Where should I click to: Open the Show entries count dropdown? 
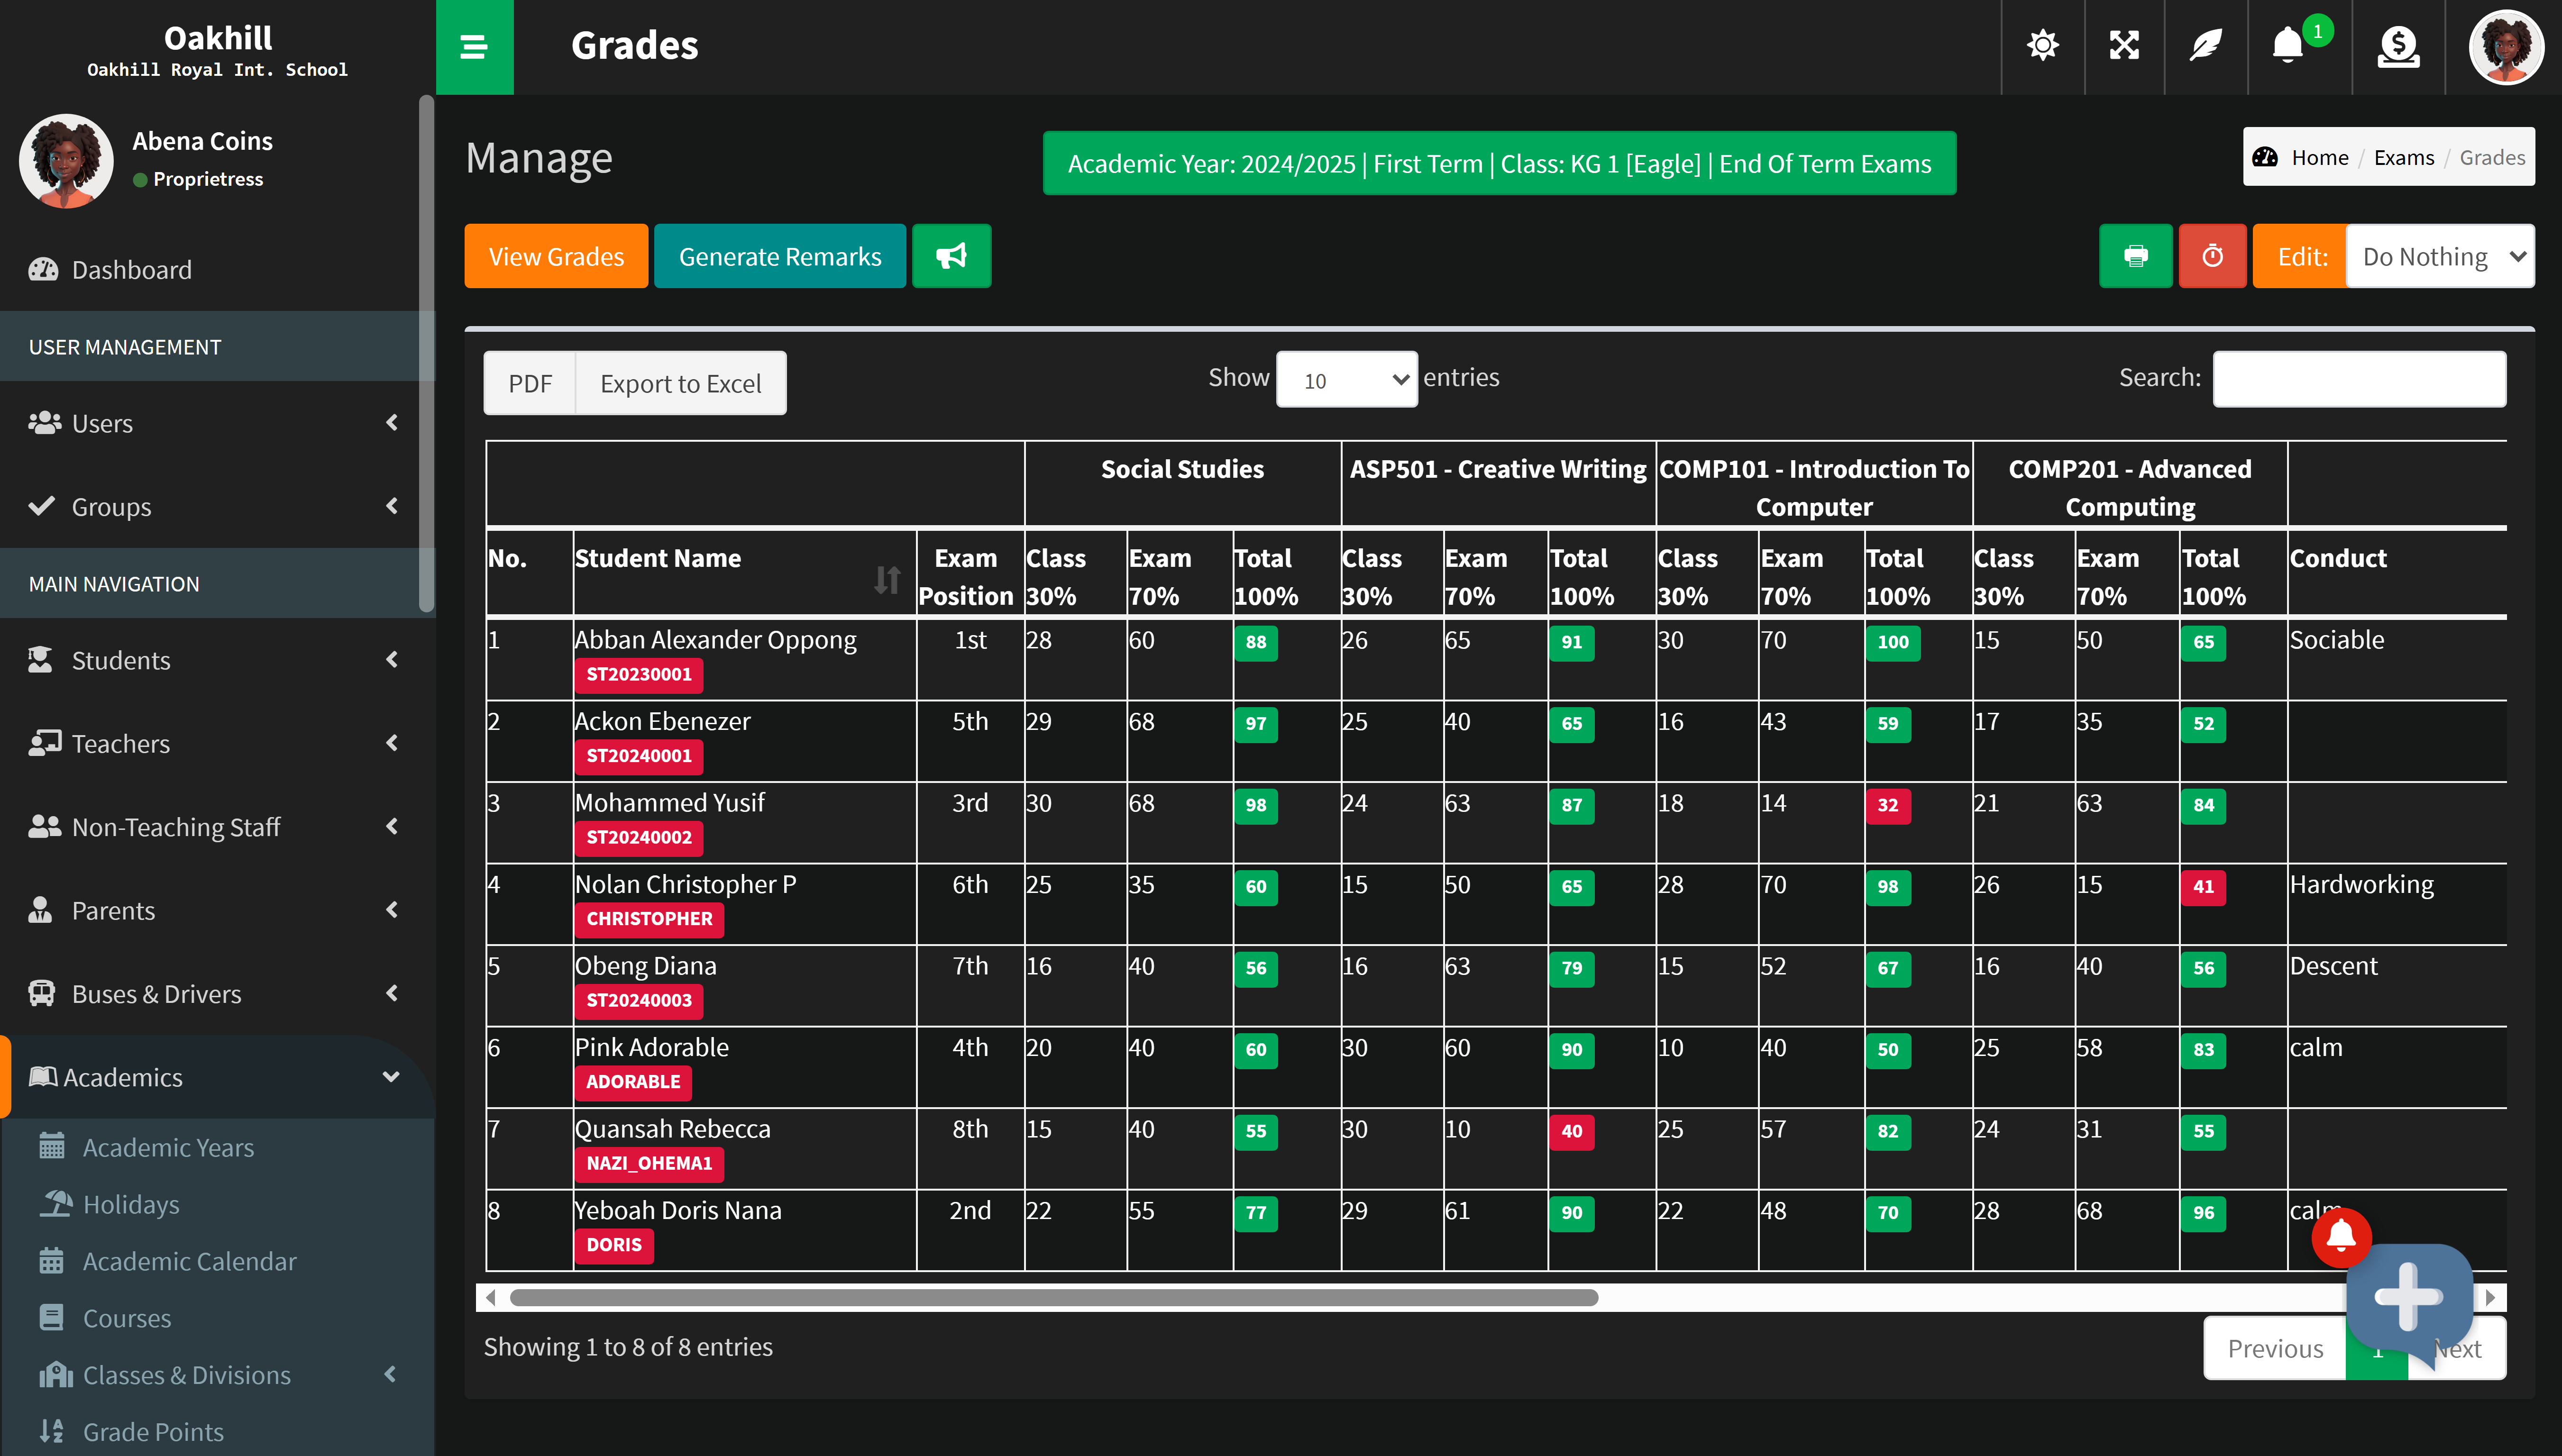1346,380
